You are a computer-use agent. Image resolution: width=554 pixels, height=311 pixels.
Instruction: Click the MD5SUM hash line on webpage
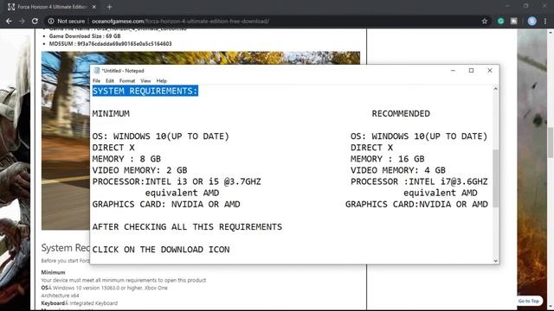pos(110,44)
